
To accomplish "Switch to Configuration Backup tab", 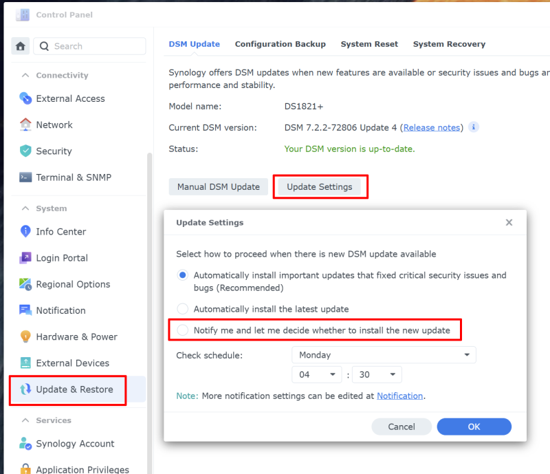I will coord(280,44).
